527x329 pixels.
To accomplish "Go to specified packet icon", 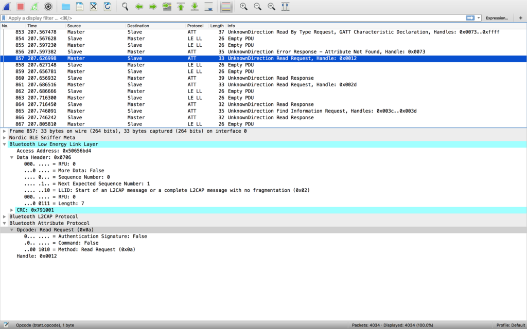I will (167, 6).
